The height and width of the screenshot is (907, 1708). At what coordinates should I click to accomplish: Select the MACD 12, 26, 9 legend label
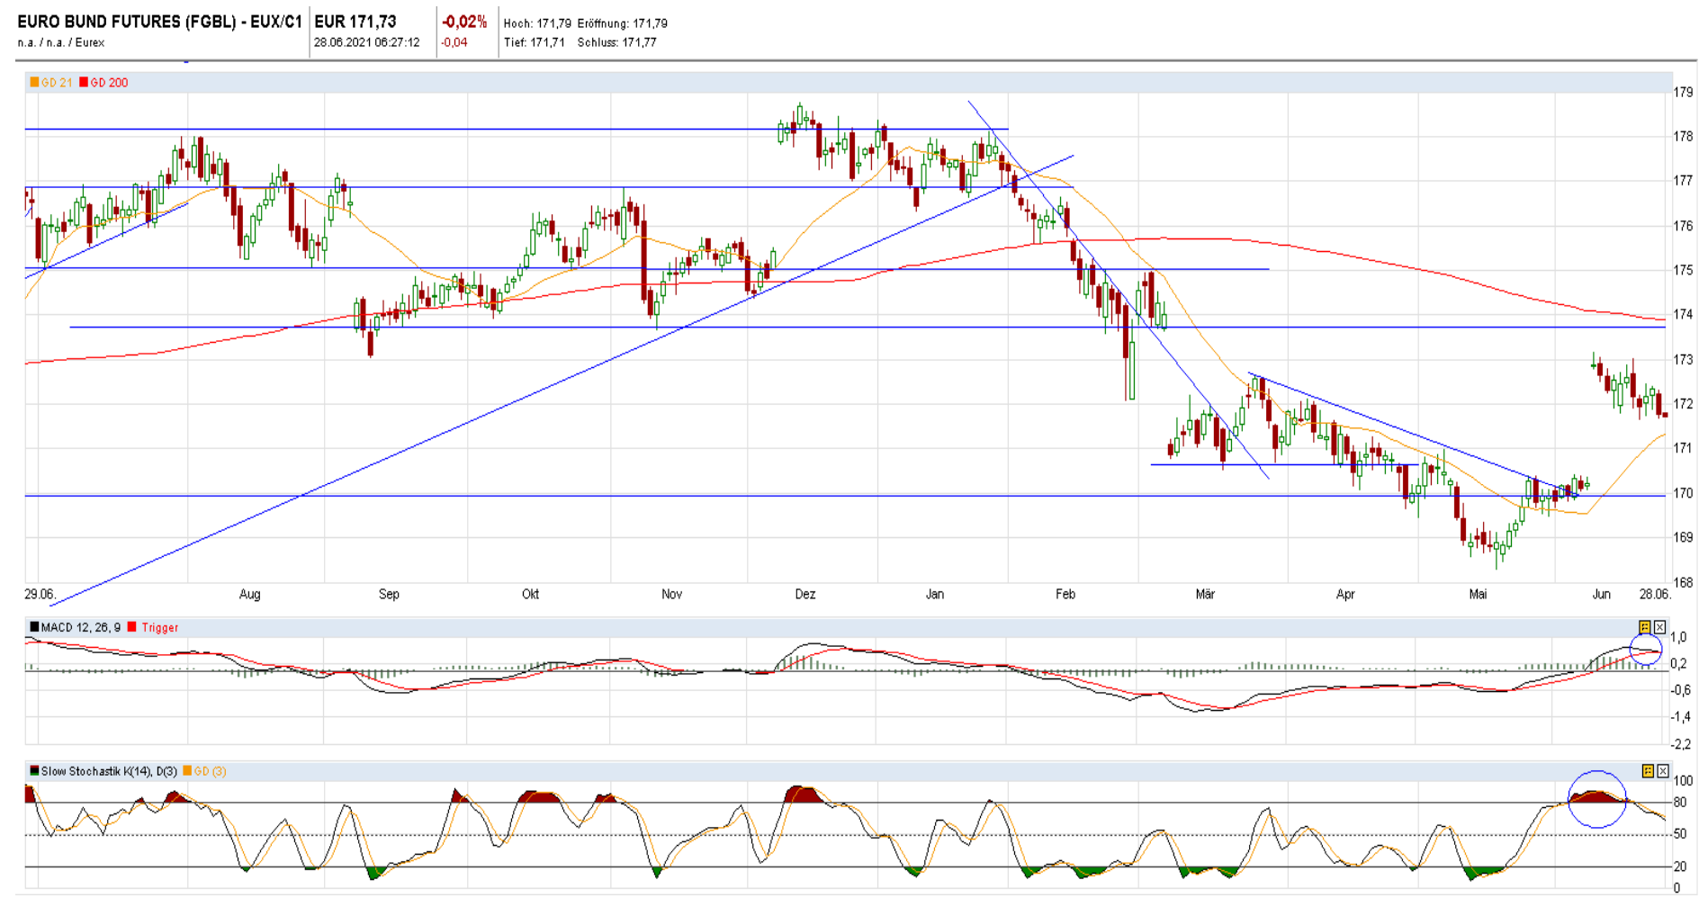[80, 627]
